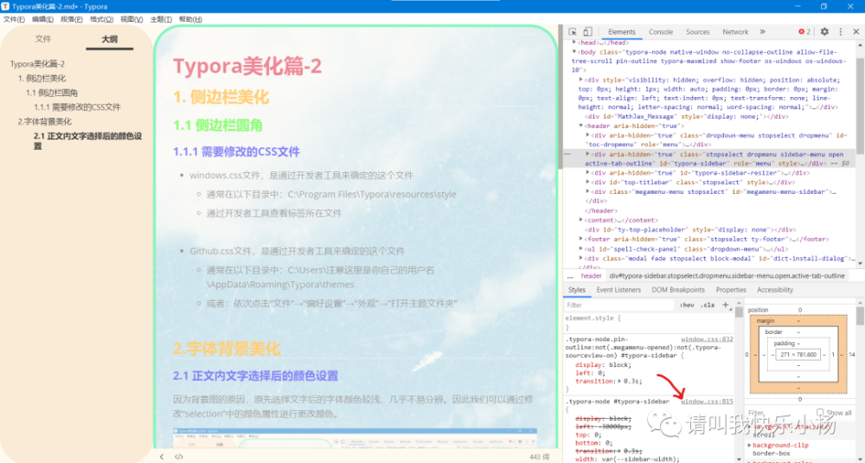Select the Elements DevTools tab
Viewport: 865px width, 463px height.
622,32
